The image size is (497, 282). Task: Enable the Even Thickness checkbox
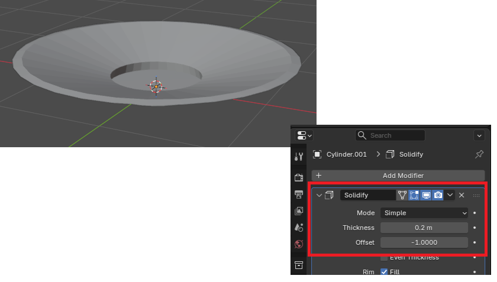385,258
